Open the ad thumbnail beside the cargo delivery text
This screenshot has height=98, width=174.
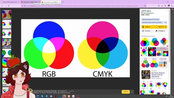pos(146,74)
